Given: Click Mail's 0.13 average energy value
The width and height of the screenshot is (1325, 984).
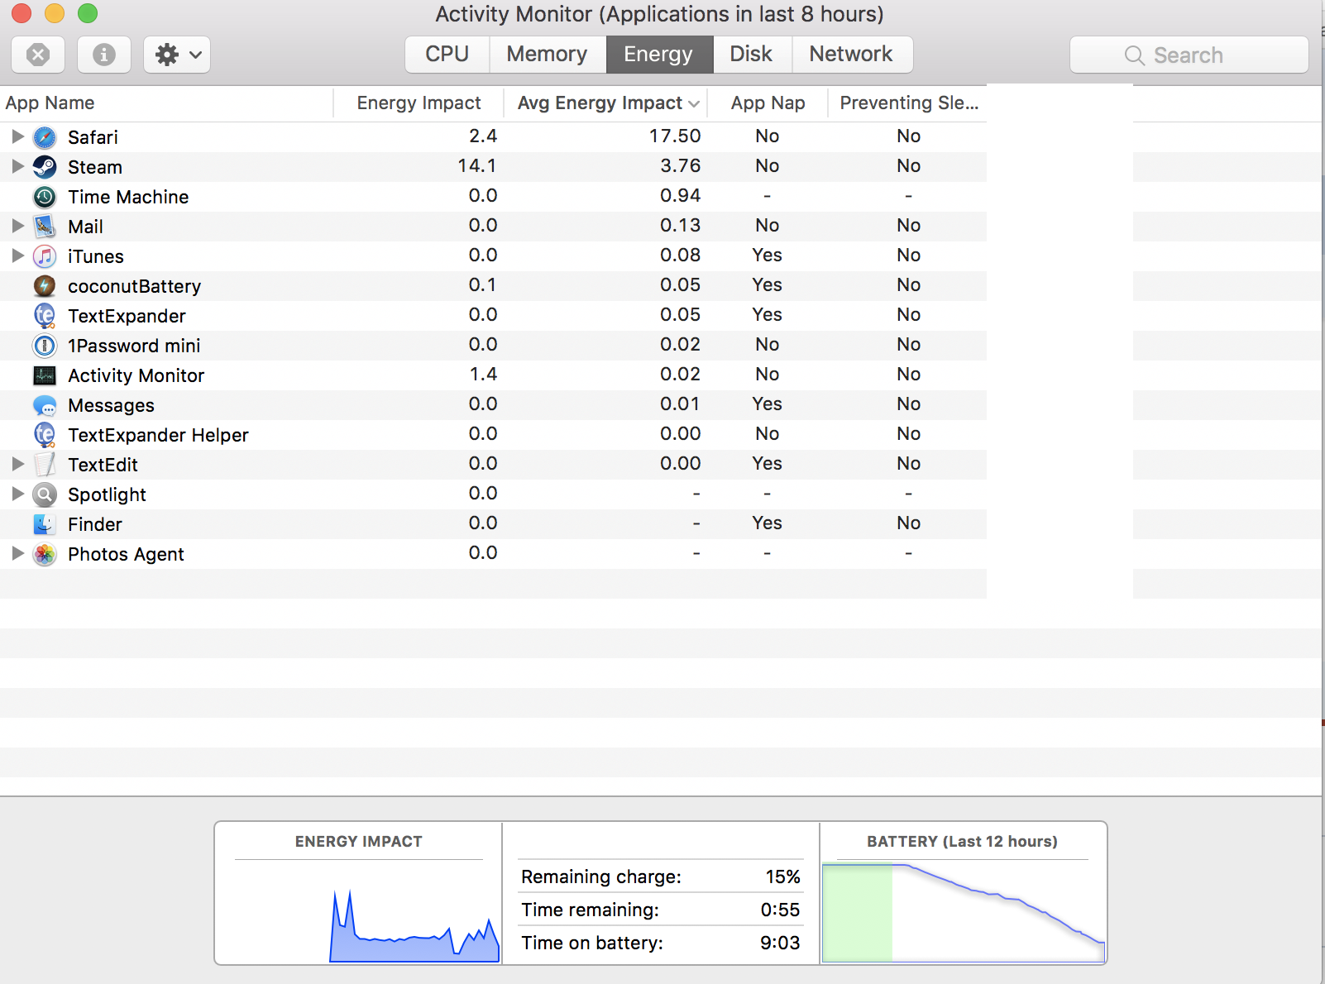Looking at the screenshot, I should 680,225.
